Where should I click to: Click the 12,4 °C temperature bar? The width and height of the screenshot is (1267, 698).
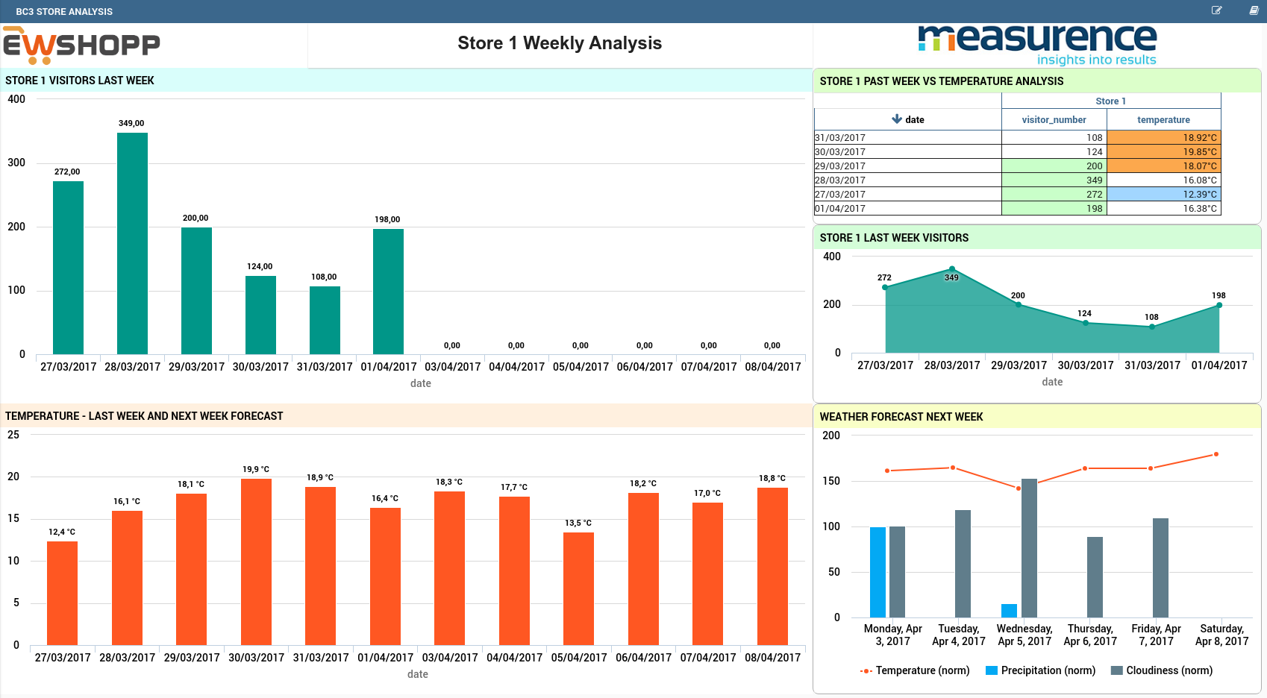[62, 593]
